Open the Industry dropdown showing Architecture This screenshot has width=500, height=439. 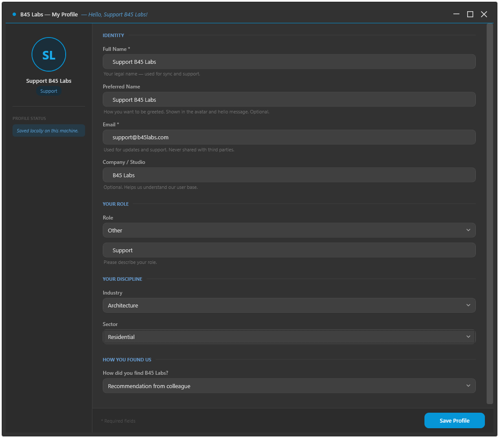(289, 305)
